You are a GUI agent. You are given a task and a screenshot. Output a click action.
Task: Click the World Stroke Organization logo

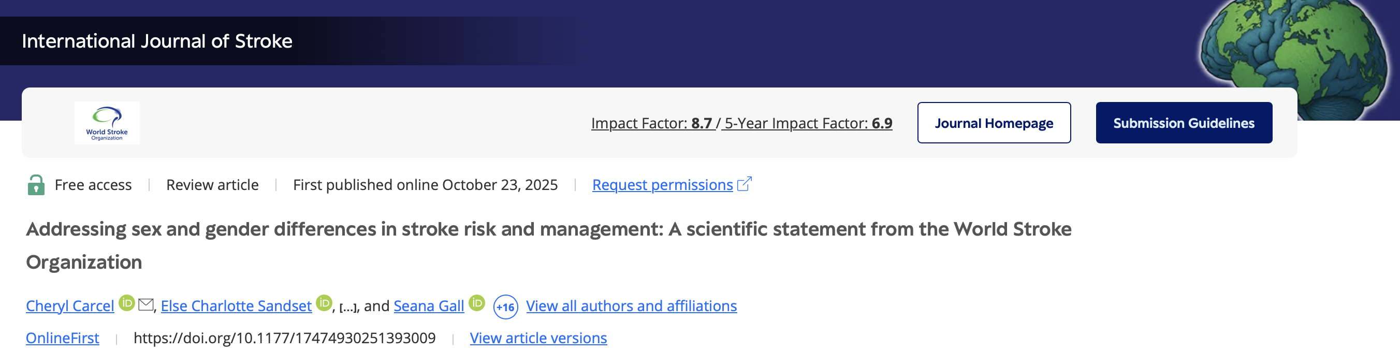pyautogui.click(x=107, y=123)
